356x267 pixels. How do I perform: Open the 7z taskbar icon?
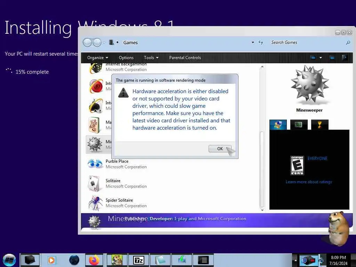click(x=138, y=260)
